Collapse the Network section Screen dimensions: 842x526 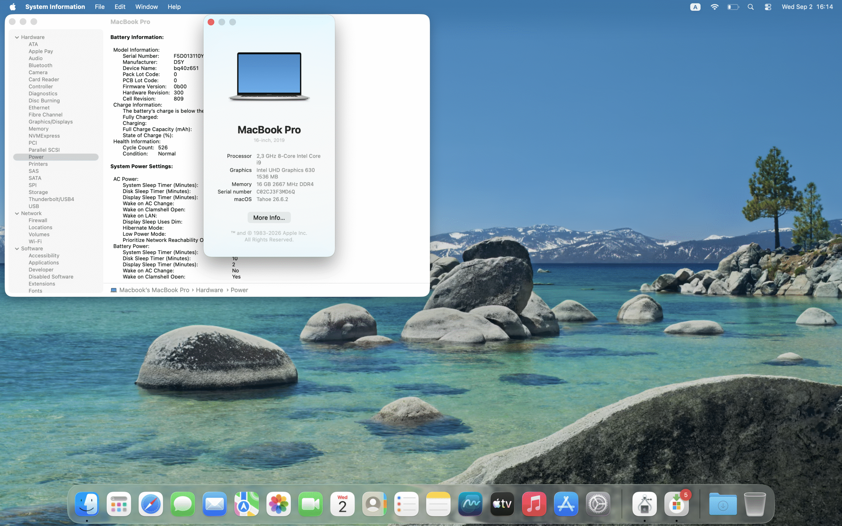pyautogui.click(x=17, y=213)
